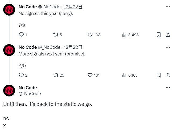Share the 8/9 "More signals" tweet

[167, 75]
